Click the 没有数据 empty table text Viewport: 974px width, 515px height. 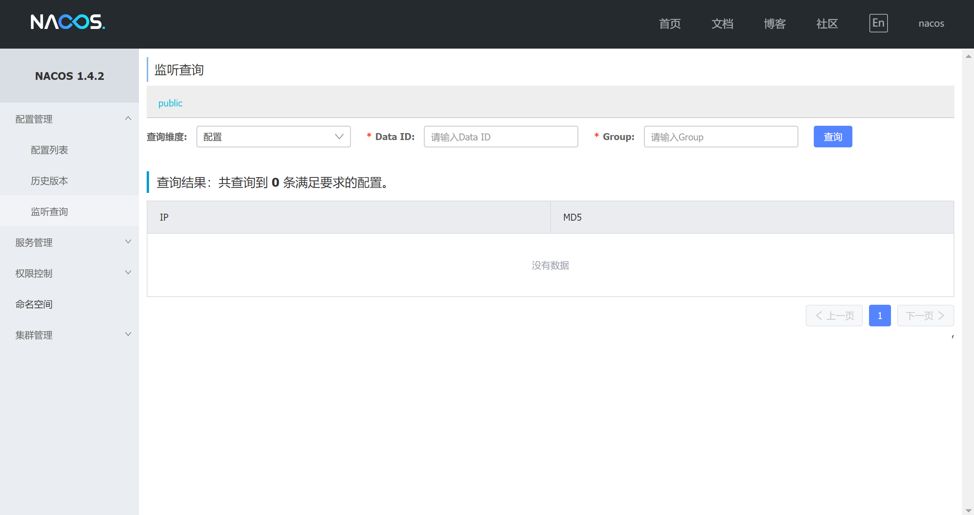click(x=550, y=265)
